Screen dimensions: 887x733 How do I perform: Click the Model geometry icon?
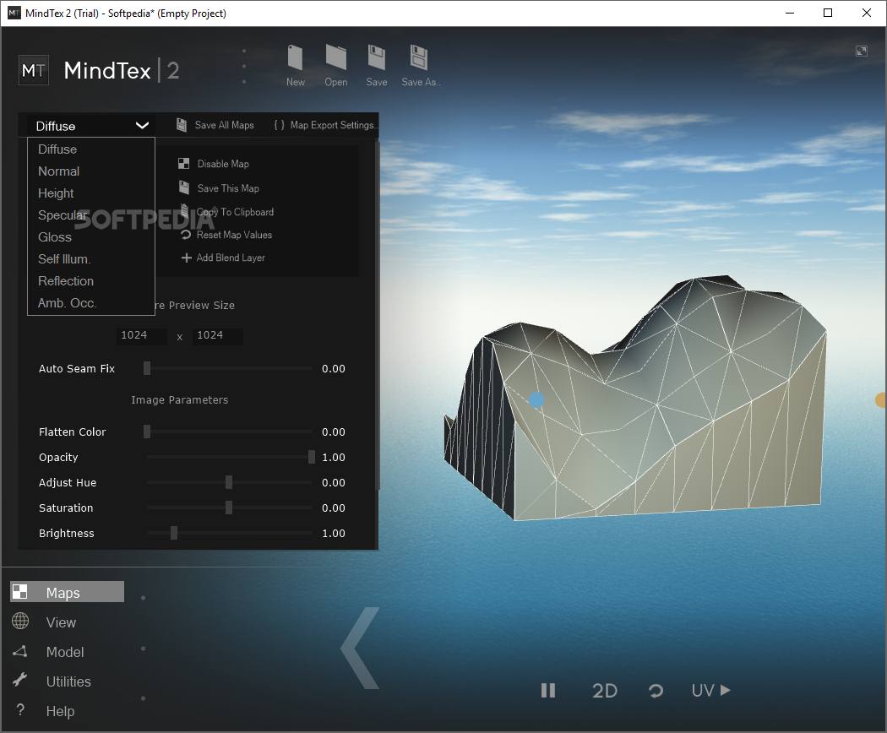(x=19, y=652)
